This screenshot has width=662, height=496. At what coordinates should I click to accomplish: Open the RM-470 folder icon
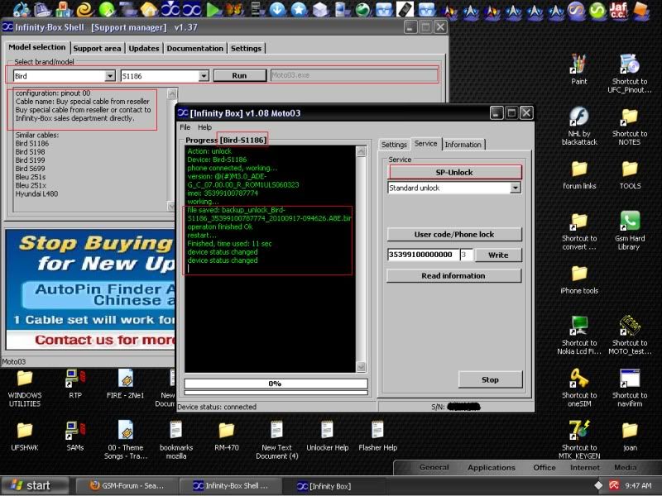(x=226, y=436)
